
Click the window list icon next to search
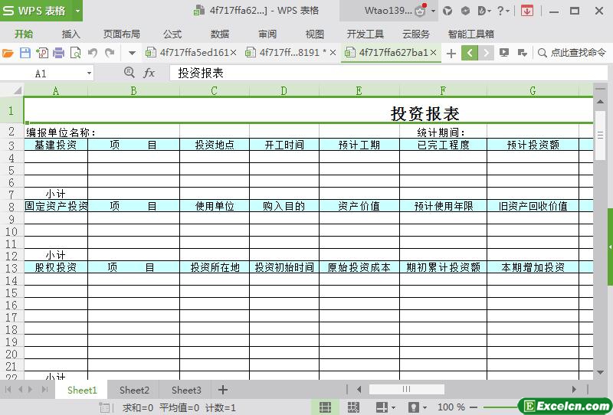(523, 53)
